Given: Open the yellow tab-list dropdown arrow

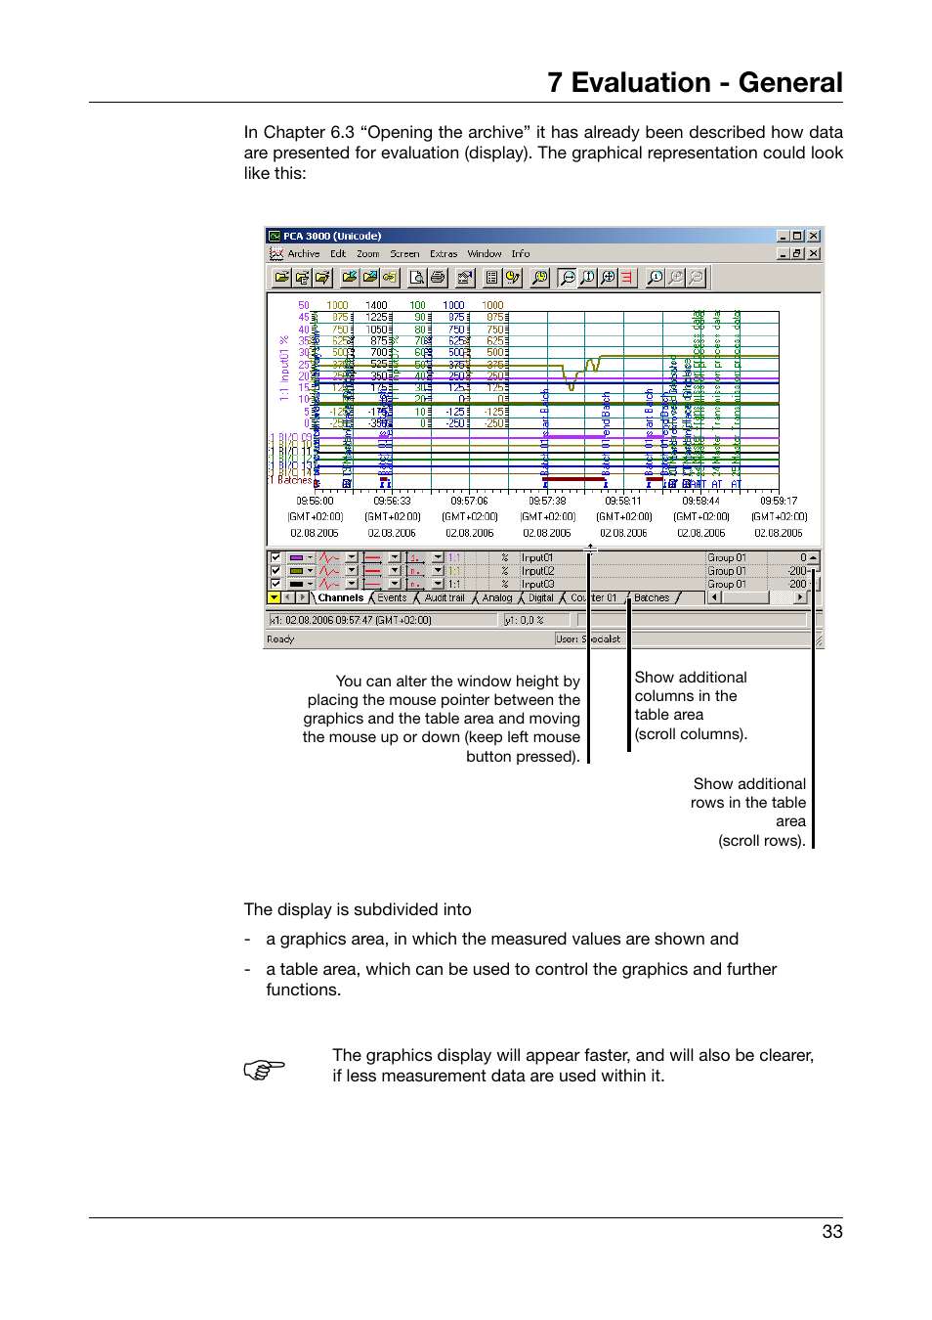Looking at the screenshot, I should (275, 597).
